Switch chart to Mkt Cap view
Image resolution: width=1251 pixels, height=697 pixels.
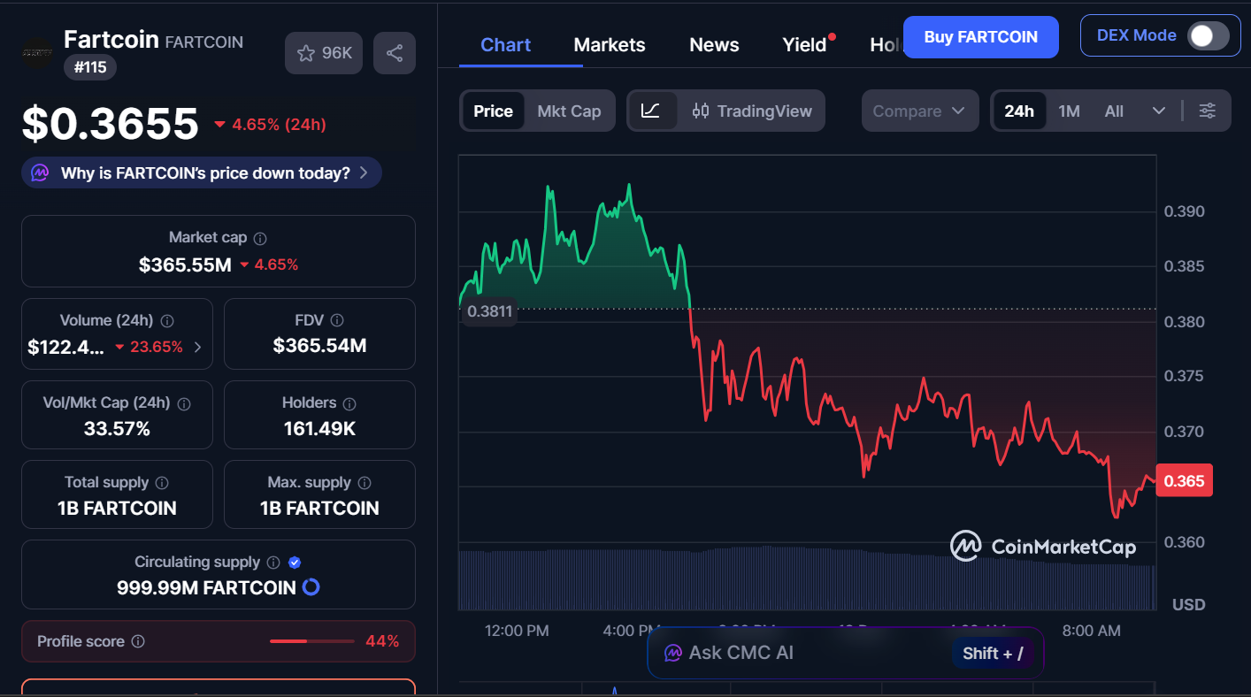tap(569, 111)
